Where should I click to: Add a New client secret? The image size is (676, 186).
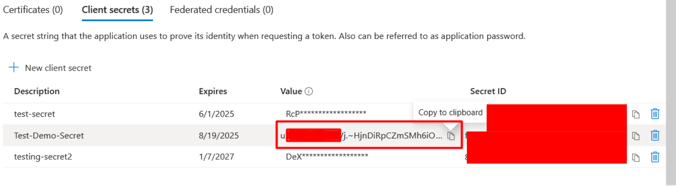(x=50, y=68)
